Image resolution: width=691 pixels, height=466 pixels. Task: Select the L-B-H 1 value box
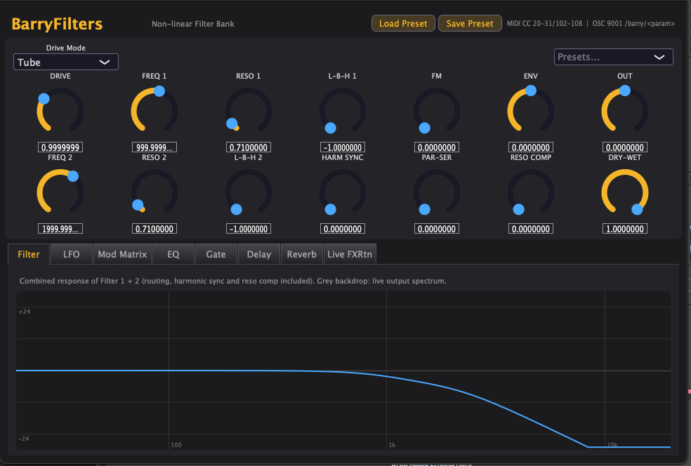343,147
